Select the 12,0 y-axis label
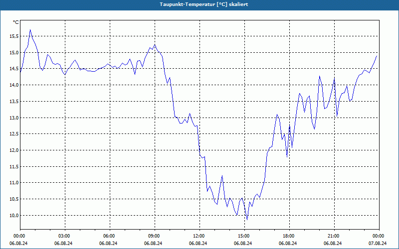 14,150
